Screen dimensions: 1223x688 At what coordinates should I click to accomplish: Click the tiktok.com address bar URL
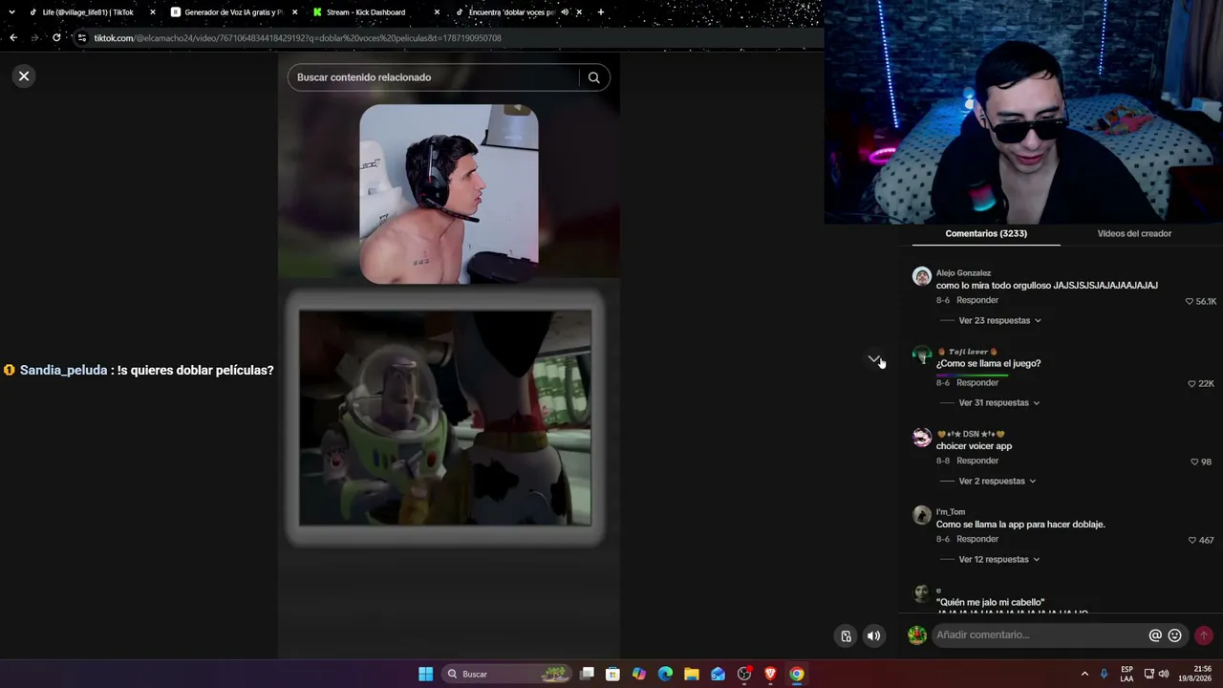click(297, 38)
